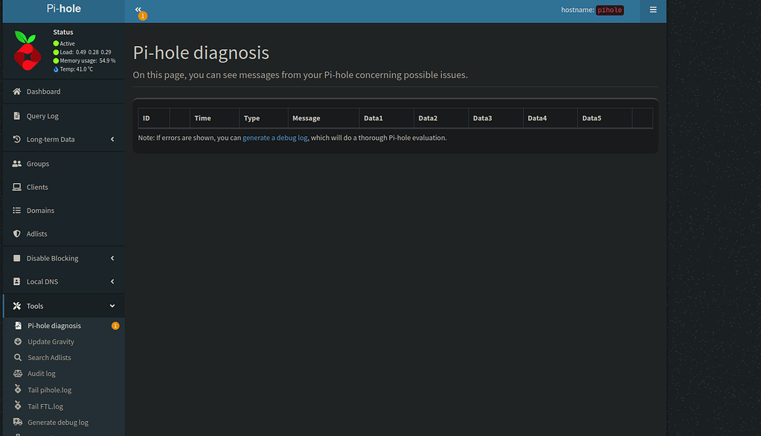
Task: Click the Long-term Data history icon
Action: [x=17, y=139]
